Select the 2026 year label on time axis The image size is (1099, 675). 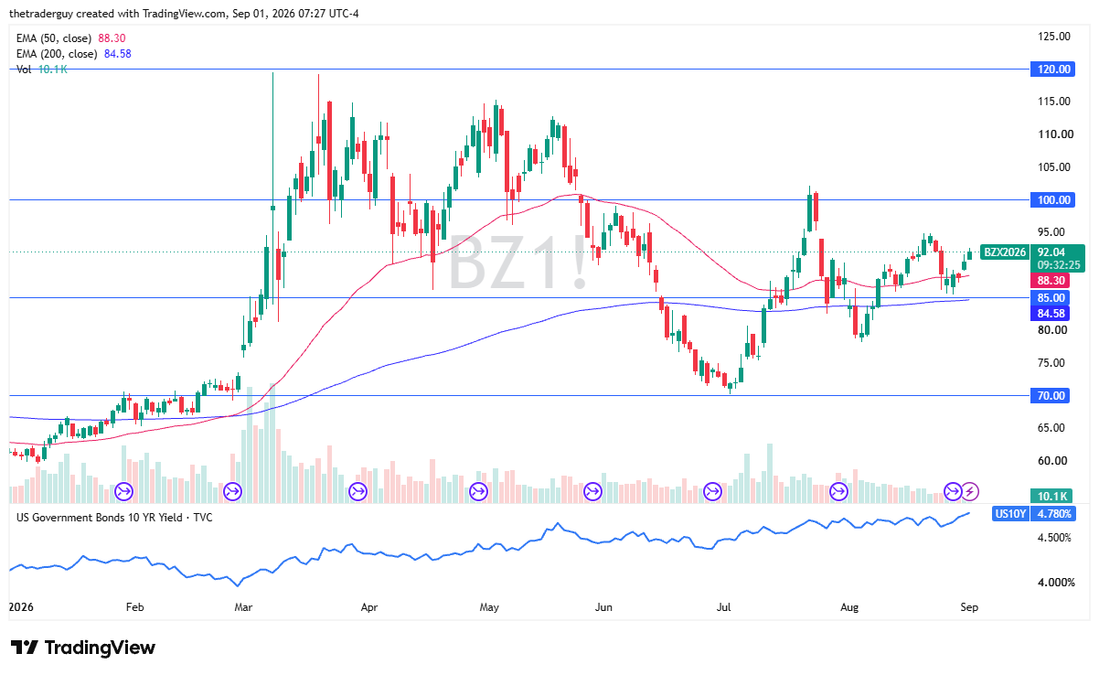pos(21,605)
